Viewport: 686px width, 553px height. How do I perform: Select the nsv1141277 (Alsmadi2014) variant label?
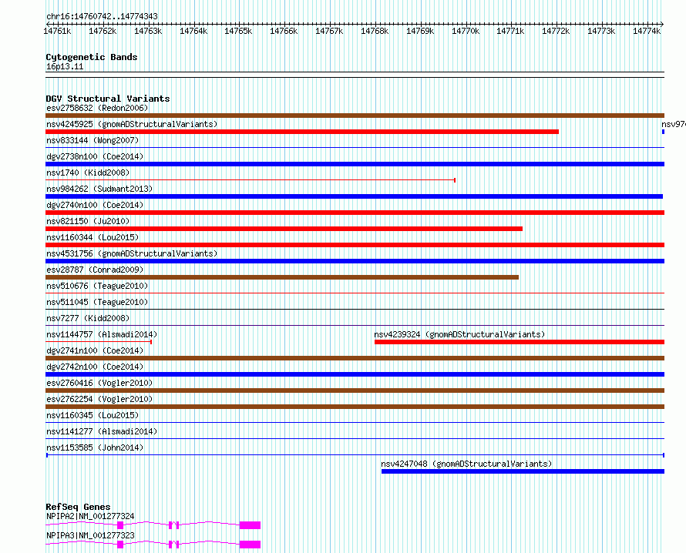(102, 431)
